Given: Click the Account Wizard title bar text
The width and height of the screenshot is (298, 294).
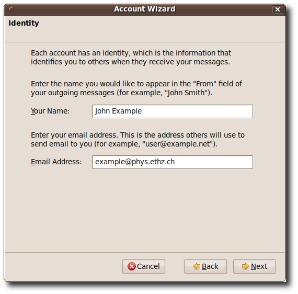Looking at the screenshot, I should click(145, 9).
